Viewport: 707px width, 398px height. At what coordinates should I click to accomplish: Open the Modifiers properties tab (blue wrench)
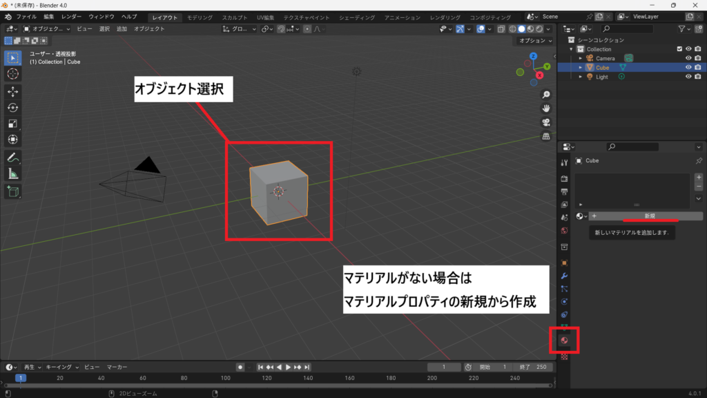tap(564, 276)
